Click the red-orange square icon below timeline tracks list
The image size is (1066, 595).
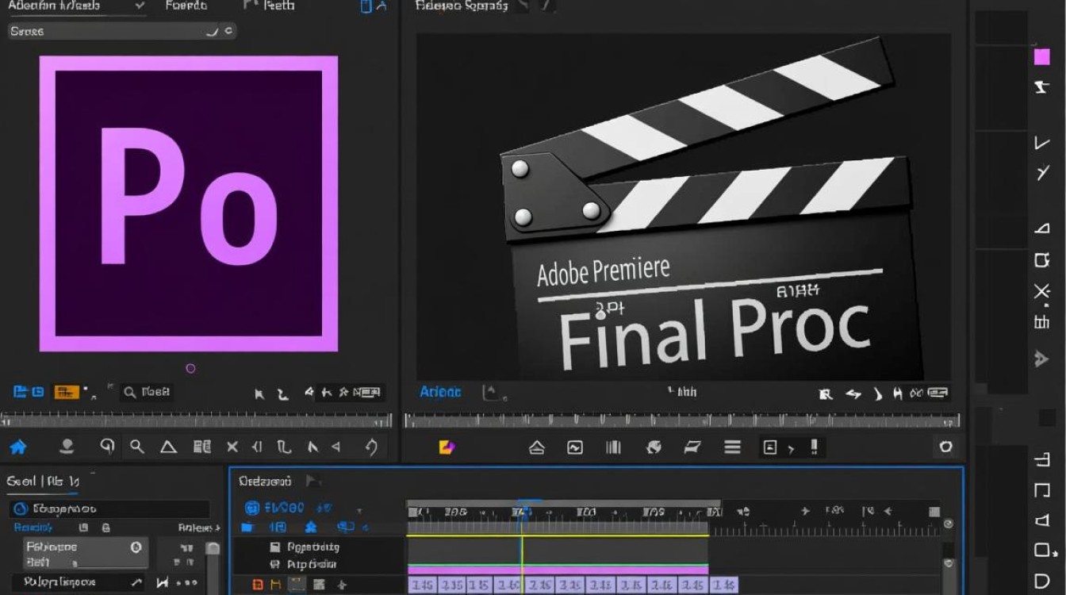(257, 585)
